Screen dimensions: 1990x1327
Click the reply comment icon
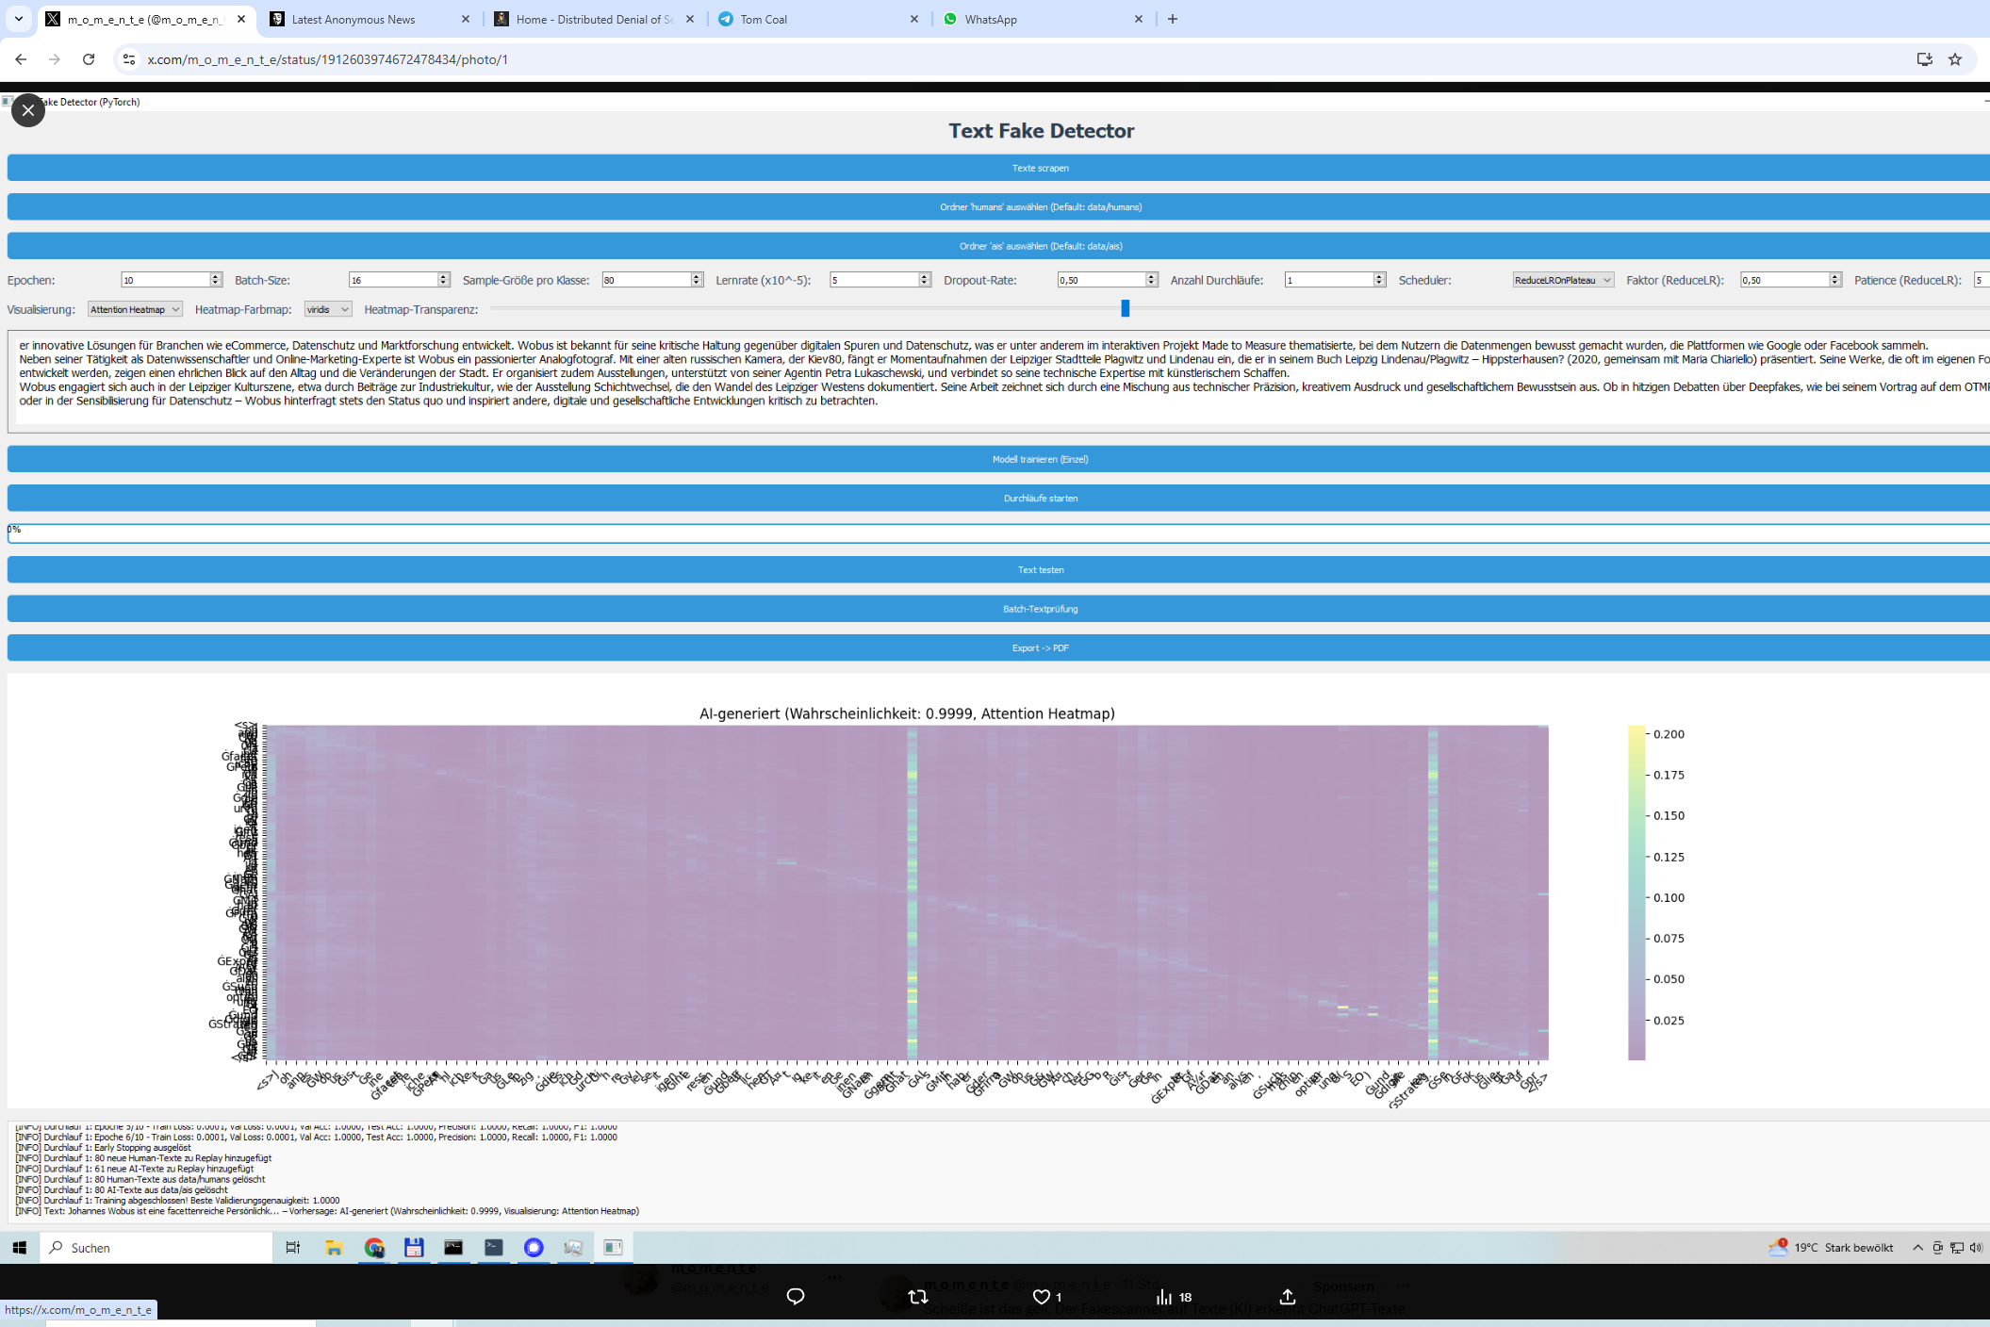pos(795,1297)
